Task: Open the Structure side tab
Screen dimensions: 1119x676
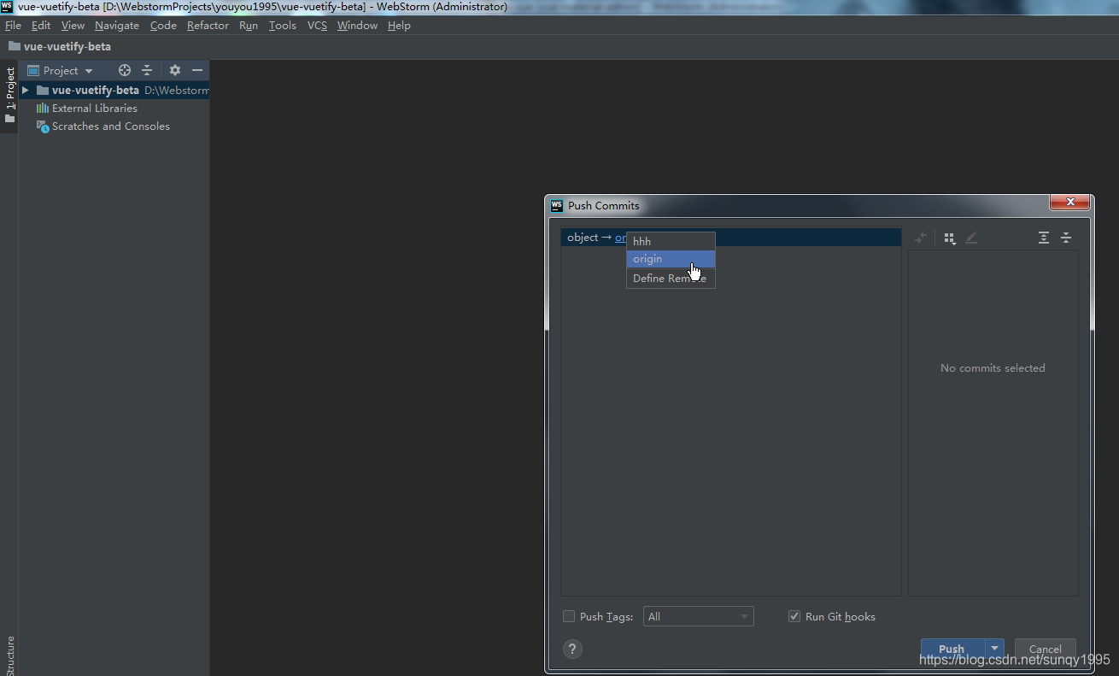Action: [9, 655]
